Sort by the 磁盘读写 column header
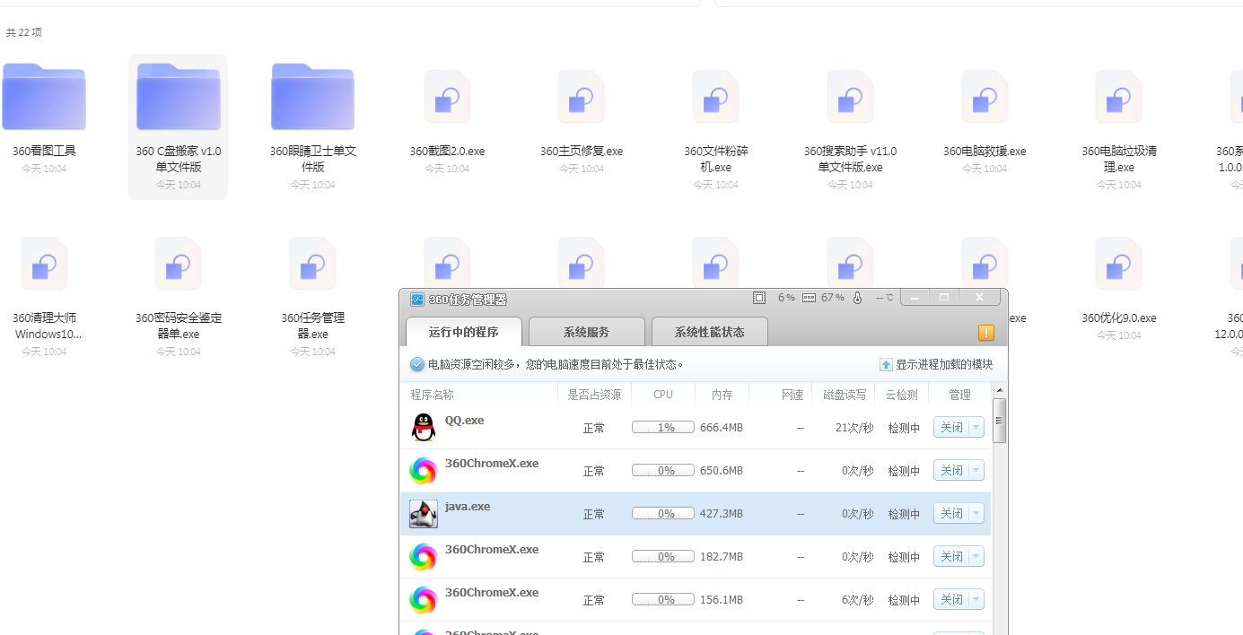This screenshot has width=1243, height=635. pyautogui.click(x=845, y=395)
